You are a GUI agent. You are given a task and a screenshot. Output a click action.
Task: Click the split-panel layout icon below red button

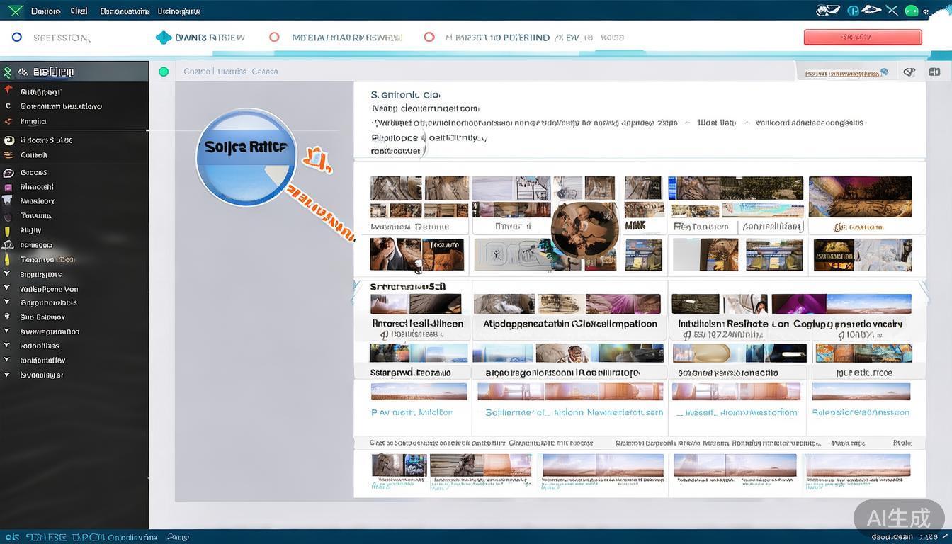coord(934,72)
